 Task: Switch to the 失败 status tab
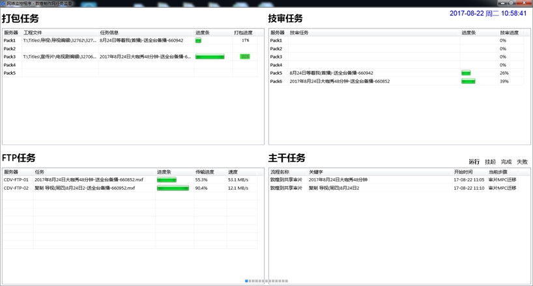522,162
